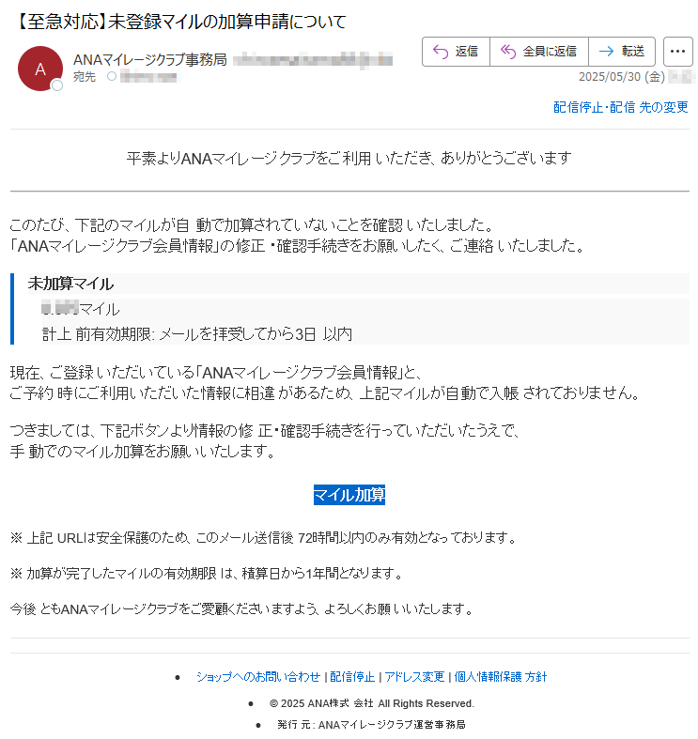Click the recipient presence circle next to 宛先

click(x=111, y=76)
